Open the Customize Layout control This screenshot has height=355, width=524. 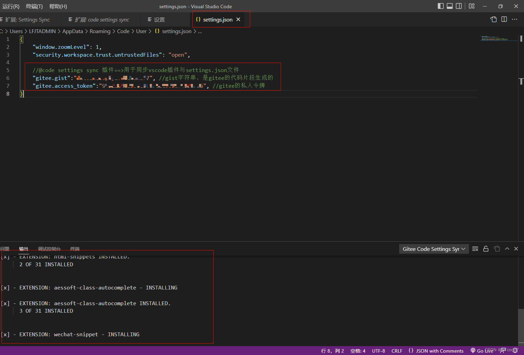coord(471,6)
